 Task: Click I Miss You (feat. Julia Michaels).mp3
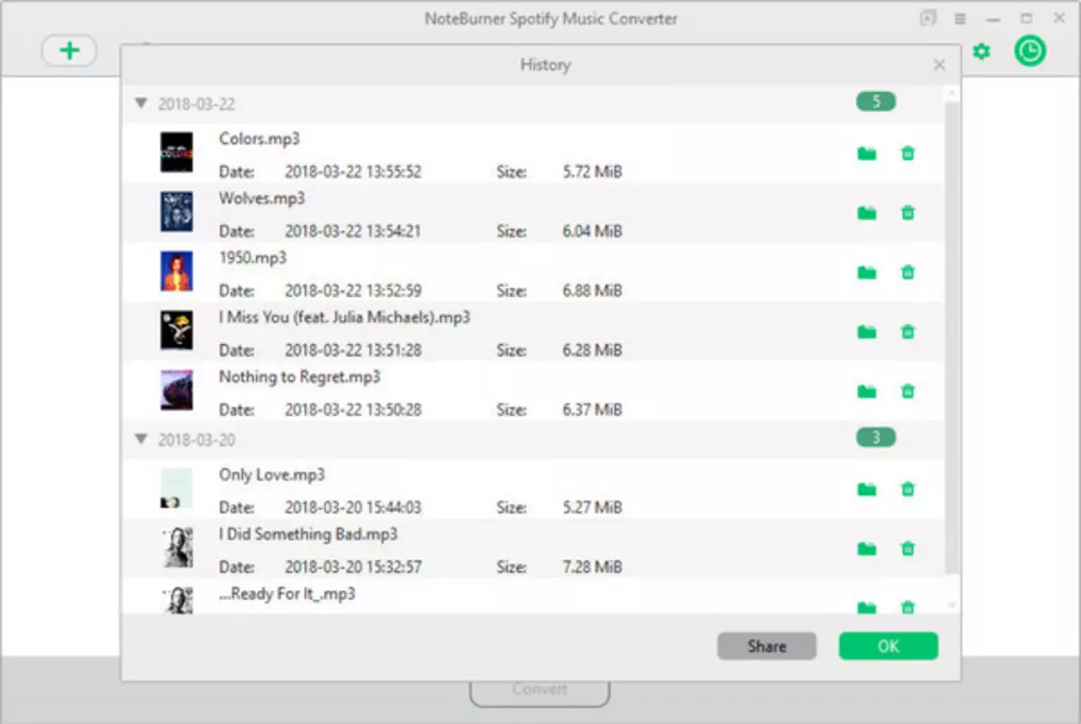pyautogui.click(x=345, y=318)
